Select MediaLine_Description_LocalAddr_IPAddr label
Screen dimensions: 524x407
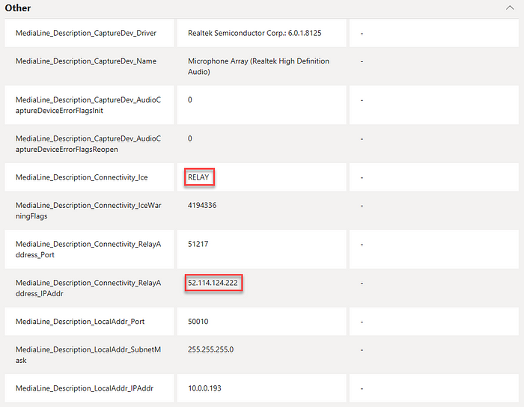[x=85, y=388]
